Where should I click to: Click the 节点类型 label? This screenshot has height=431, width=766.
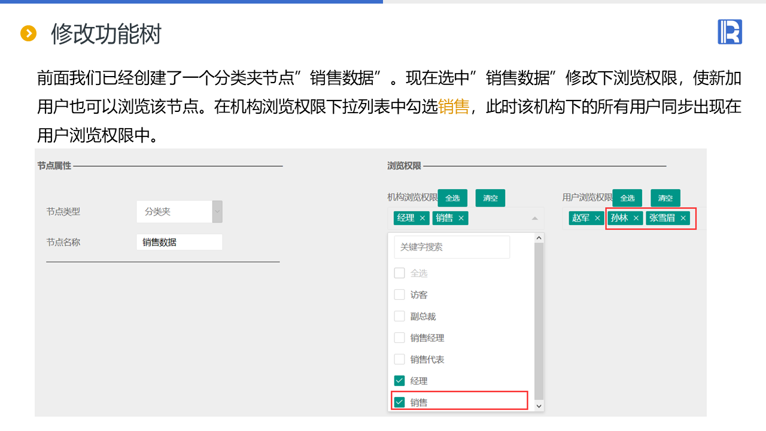[63, 211]
